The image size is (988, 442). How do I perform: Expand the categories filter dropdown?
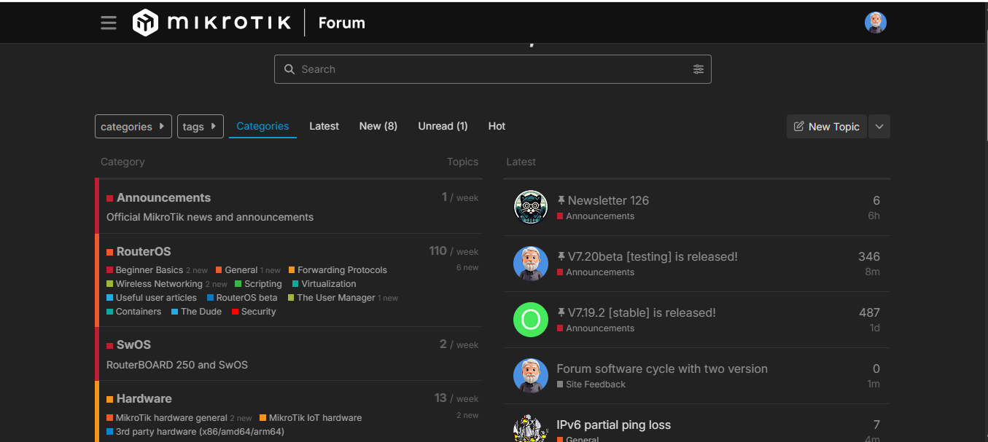(x=133, y=127)
